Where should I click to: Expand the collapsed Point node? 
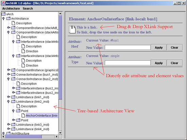tap(14, 120)
